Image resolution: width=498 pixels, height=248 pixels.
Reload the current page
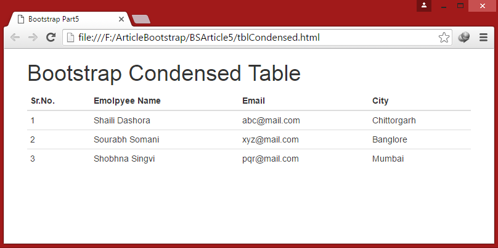pos(51,38)
